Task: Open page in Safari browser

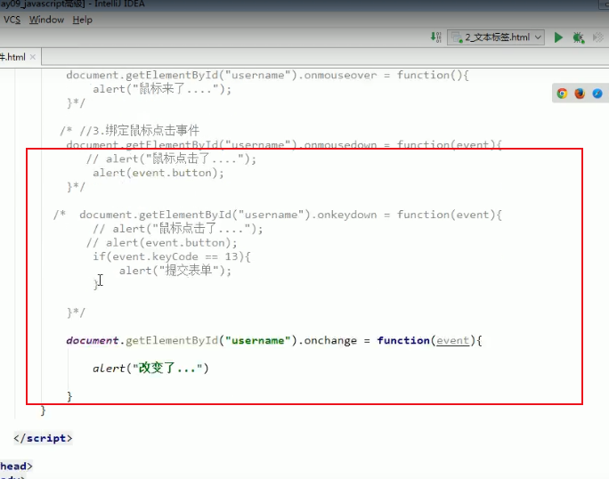Action: pyautogui.click(x=597, y=93)
